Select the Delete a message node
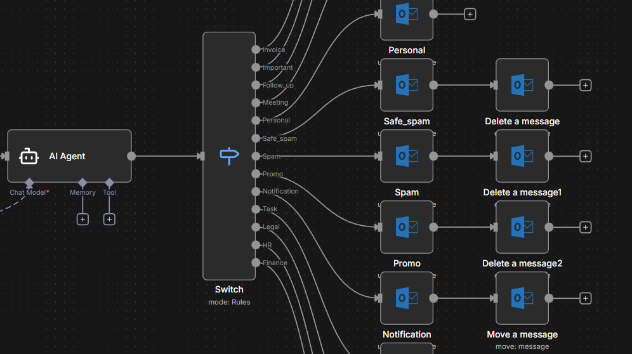Screen dimensions: 632x354 point(522,85)
